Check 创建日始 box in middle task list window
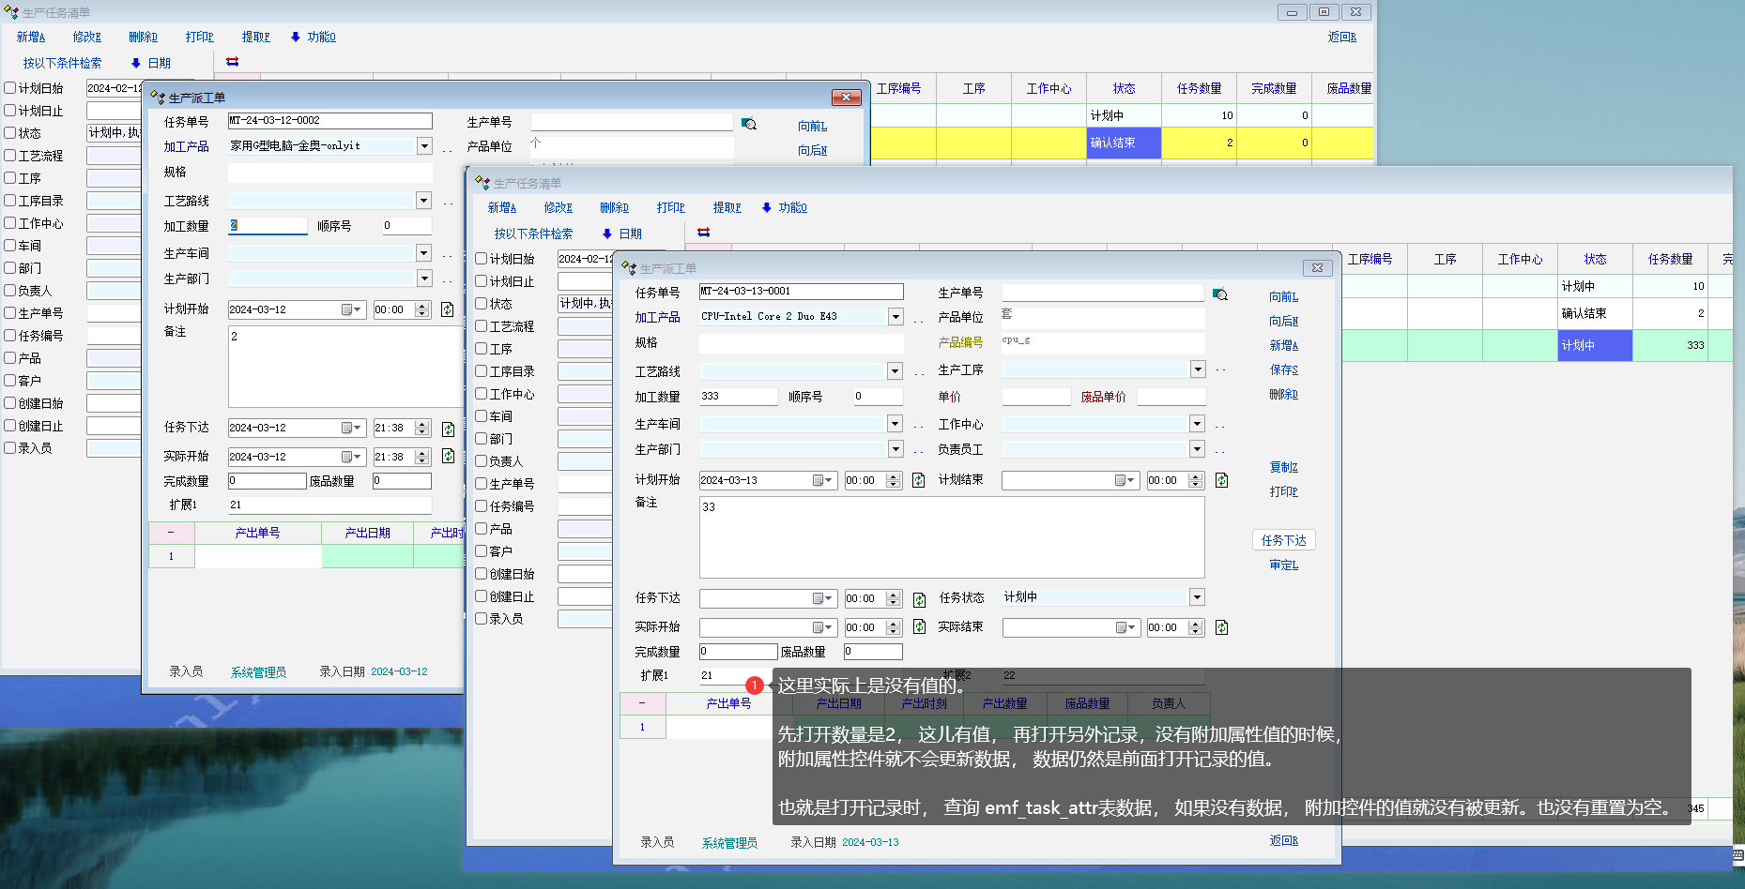 (482, 574)
